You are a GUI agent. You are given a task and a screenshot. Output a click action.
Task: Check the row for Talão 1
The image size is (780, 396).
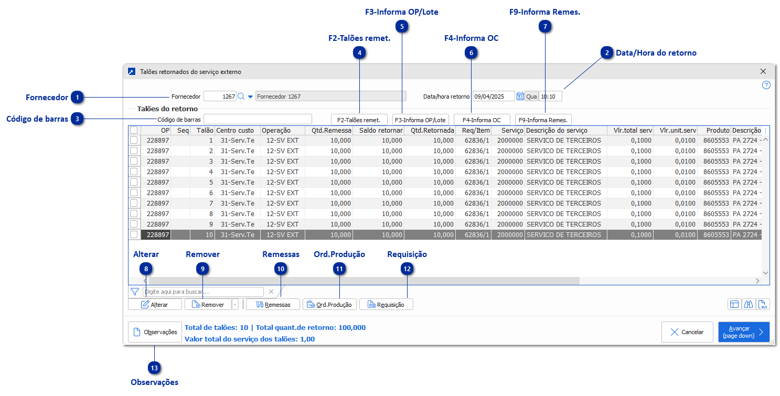click(134, 141)
